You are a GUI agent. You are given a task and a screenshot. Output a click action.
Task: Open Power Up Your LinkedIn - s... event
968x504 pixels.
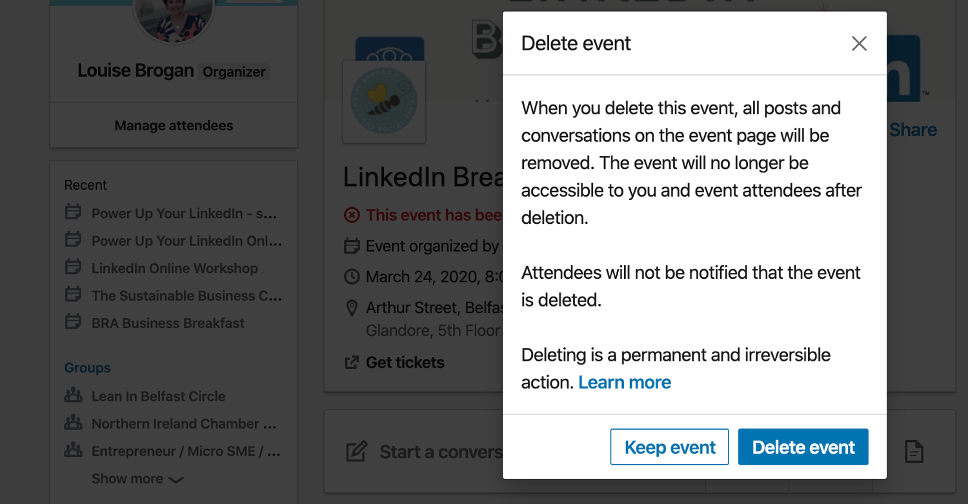coord(184,214)
